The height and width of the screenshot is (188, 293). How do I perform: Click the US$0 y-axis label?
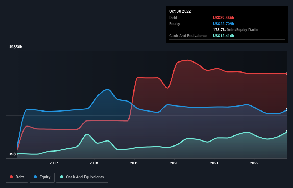pyautogui.click(x=13, y=154)
